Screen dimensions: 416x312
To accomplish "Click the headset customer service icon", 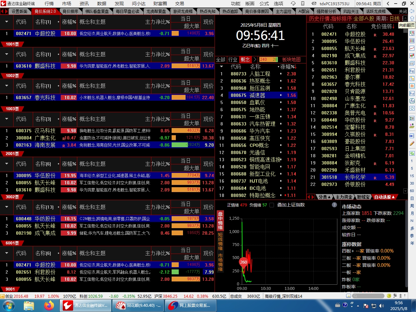I will pos(293,4).
